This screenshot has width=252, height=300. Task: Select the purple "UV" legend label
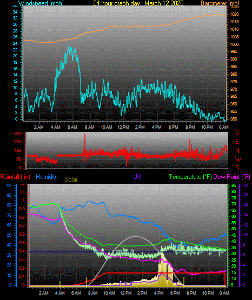point(137,176)
